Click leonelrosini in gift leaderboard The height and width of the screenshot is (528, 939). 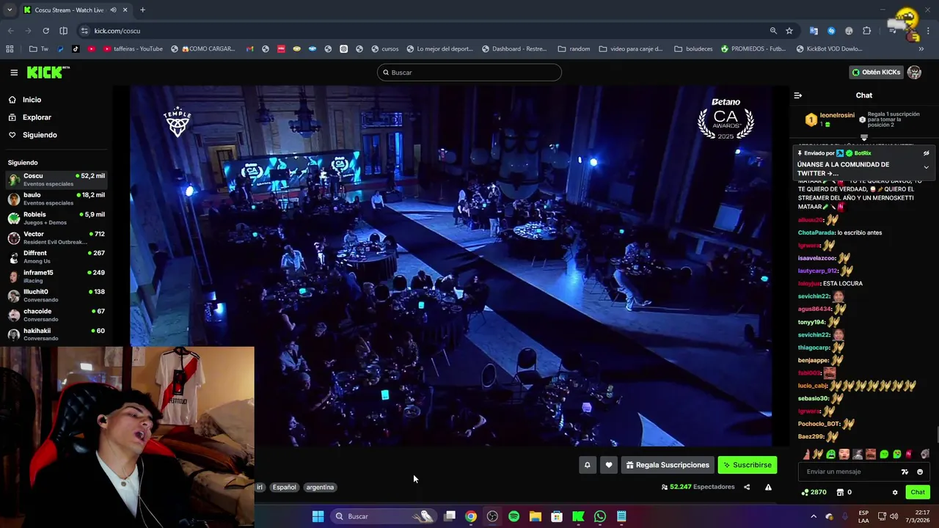click(x=837, y=115)
